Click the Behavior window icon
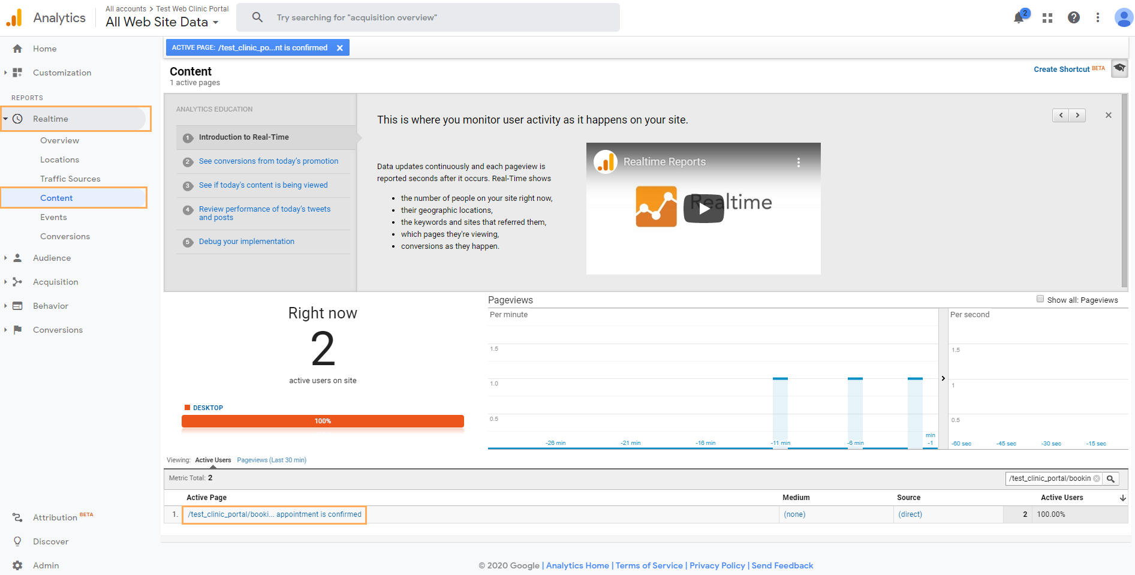The width and height of the screenshot is (1135, 575). coord(17,306)
